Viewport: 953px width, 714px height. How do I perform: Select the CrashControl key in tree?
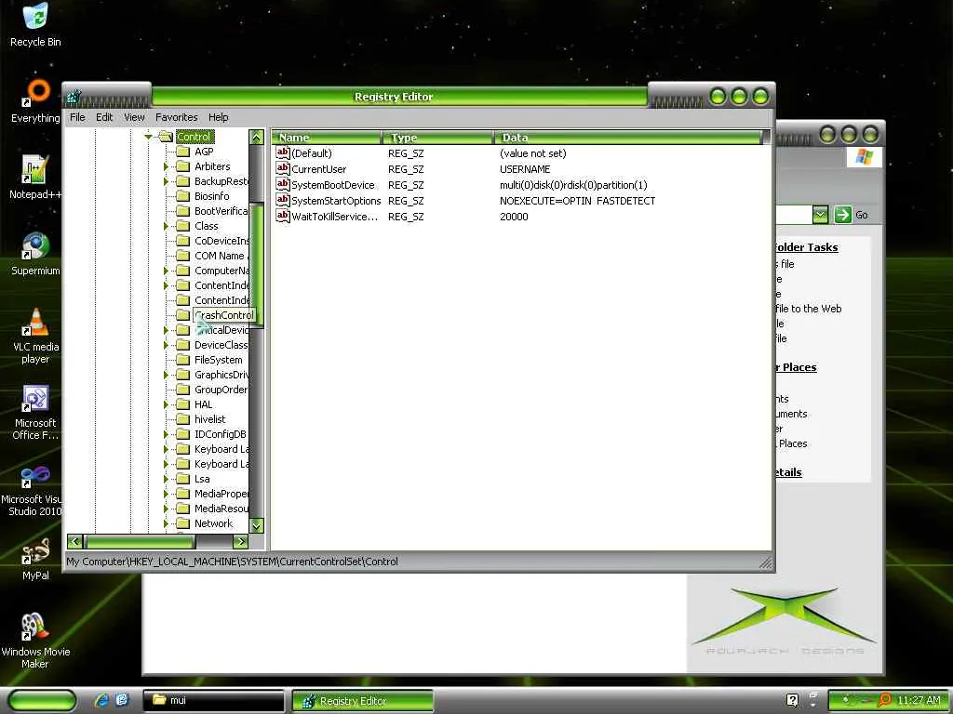tap(223, 315)
